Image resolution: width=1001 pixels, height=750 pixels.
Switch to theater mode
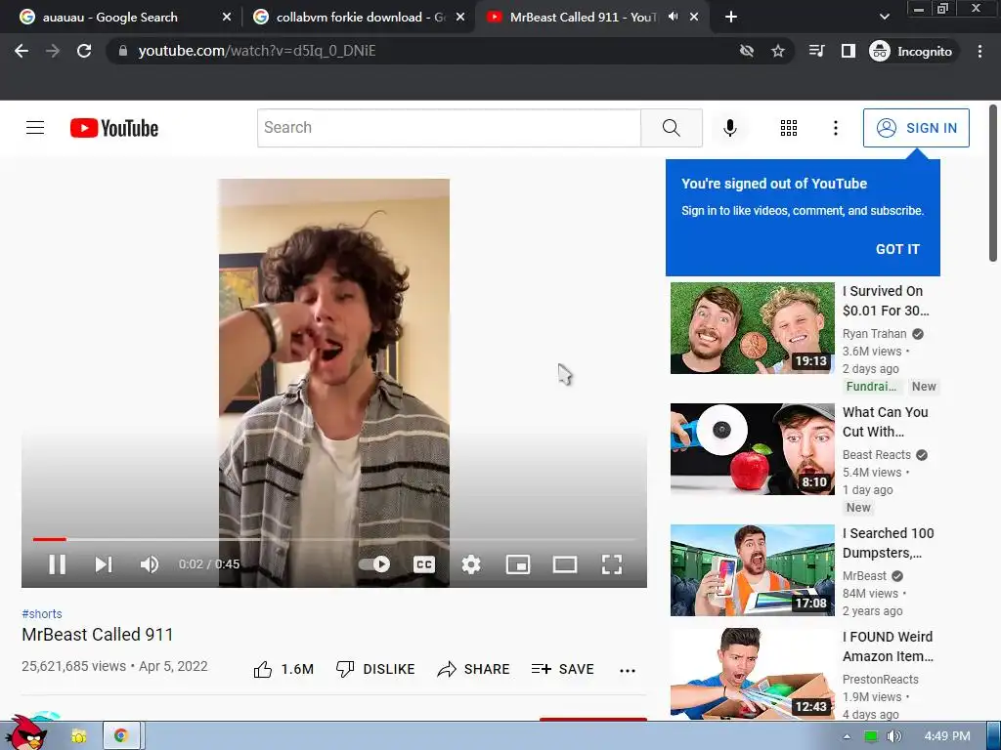click(x=565, y=564)
